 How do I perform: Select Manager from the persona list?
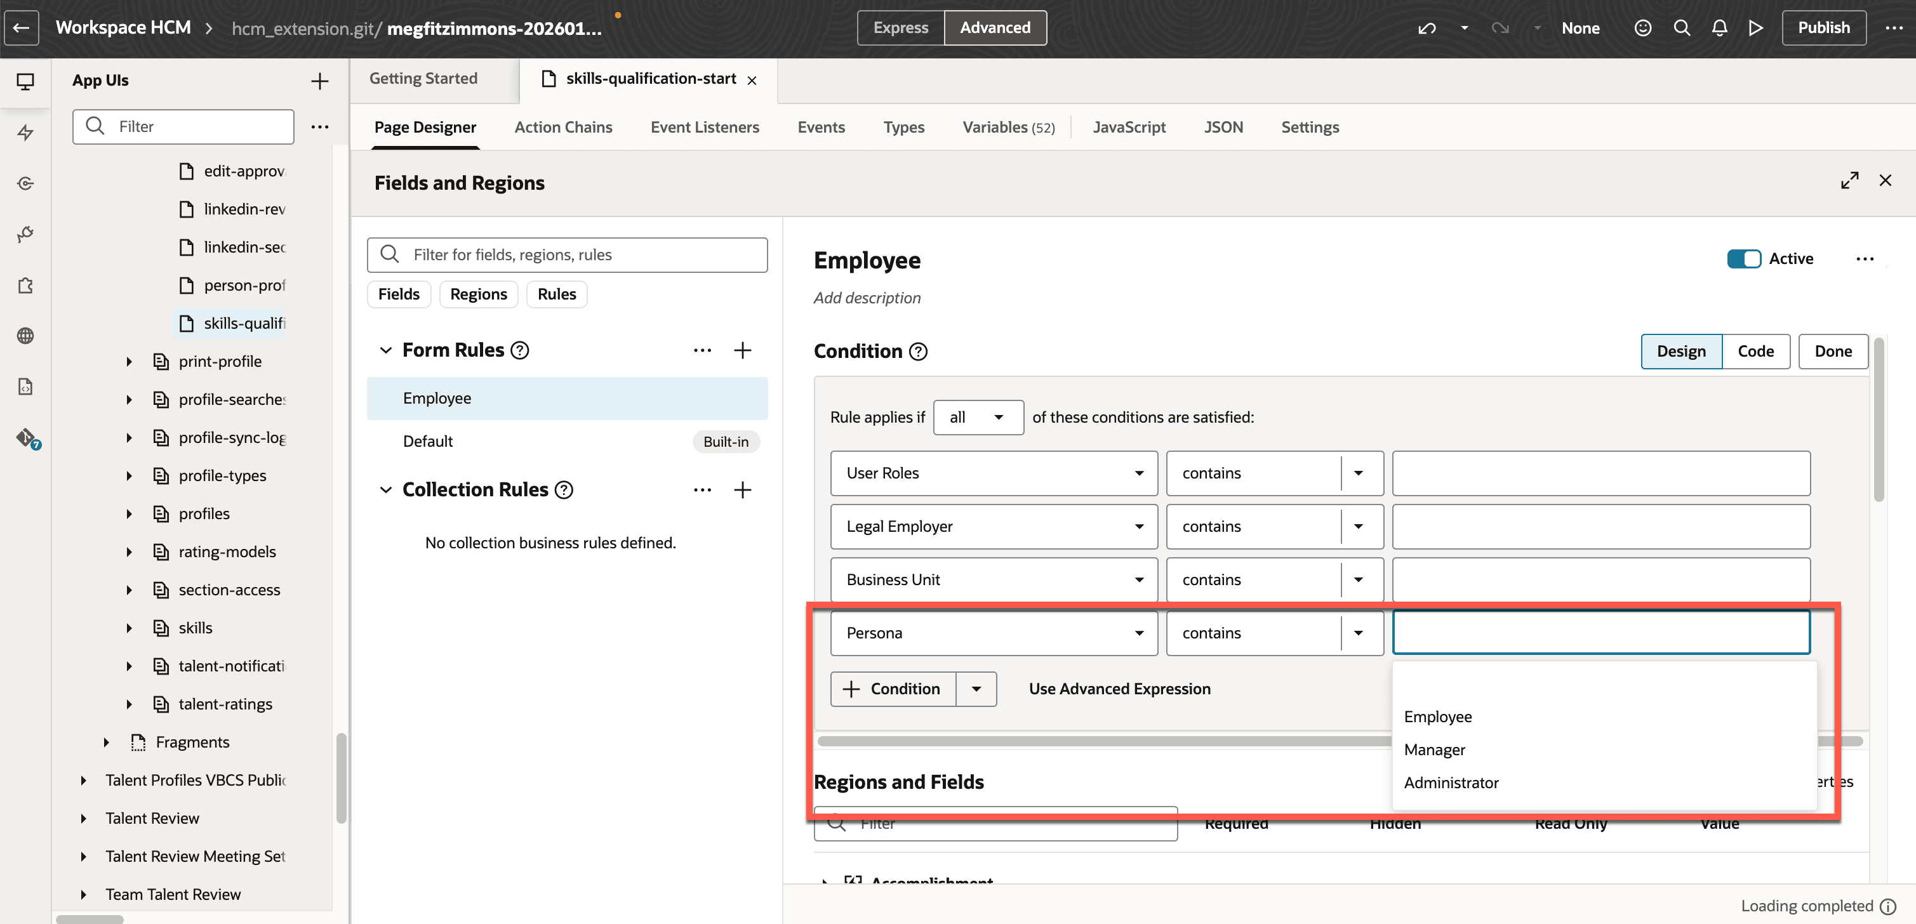(x=1434, y=749)
